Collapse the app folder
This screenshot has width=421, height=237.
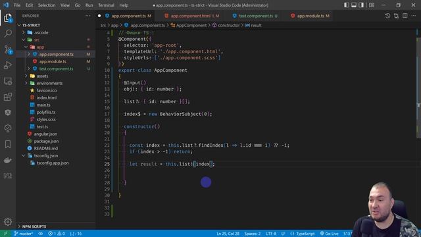coord(26,47)
